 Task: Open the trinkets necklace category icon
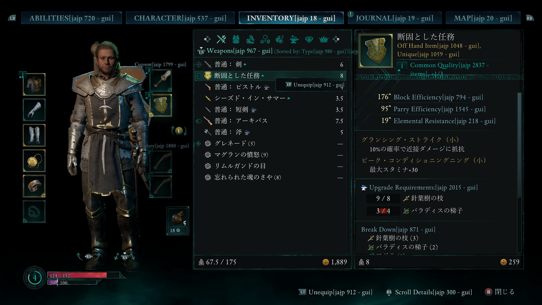point(265,39)
